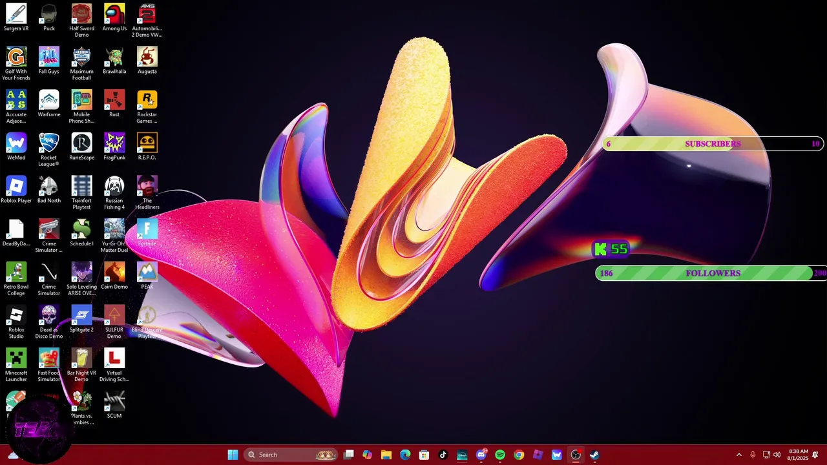Switch to Steam on the taskbar
Image resolution: width=827 pixels, height=465 pixels.
click(x=594, y=455)
